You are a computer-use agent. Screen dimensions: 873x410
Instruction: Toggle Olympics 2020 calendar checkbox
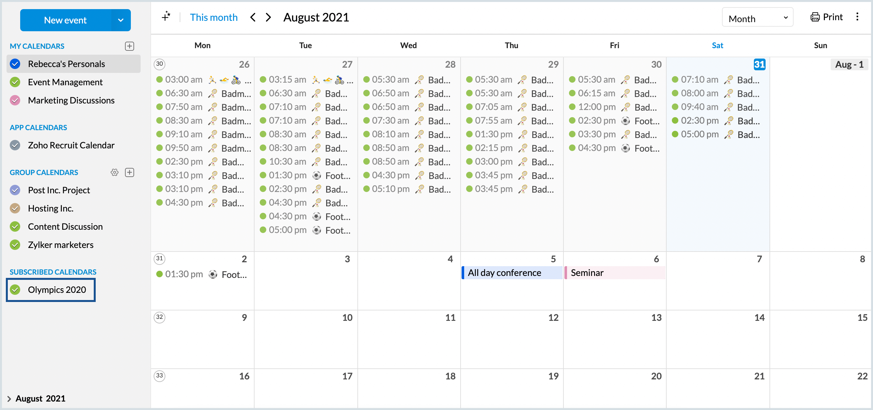15,290
